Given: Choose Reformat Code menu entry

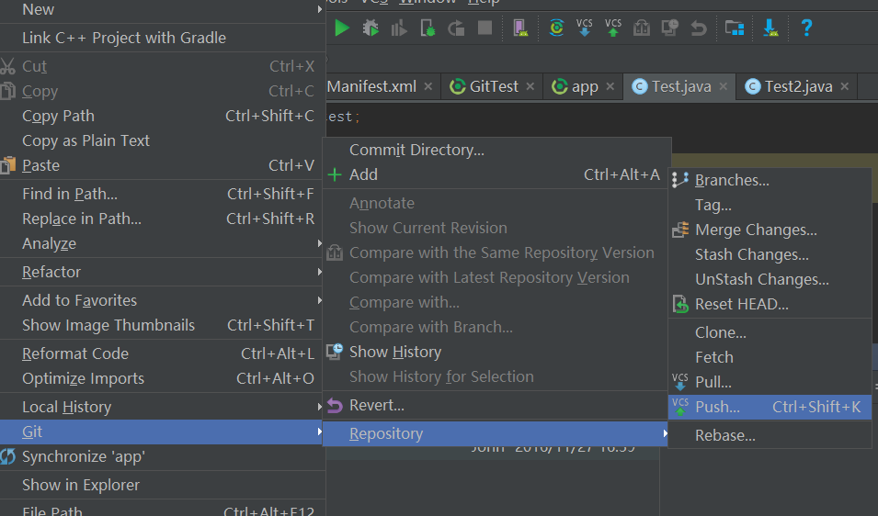Looking at the screenshot, I should coord(163,353).
